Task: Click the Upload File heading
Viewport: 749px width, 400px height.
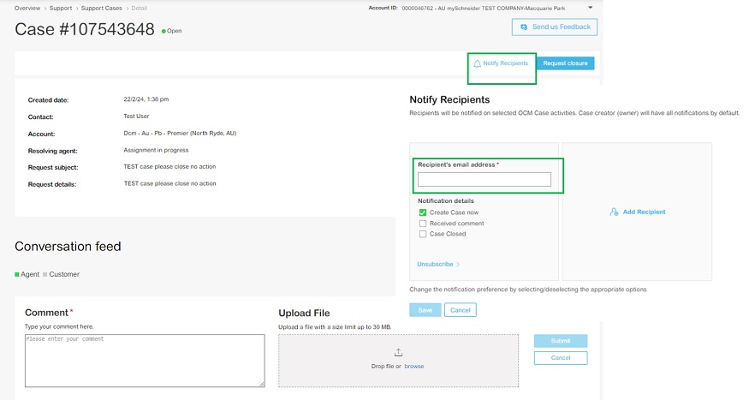Action: pyautogui.click(x=304, y=313)
